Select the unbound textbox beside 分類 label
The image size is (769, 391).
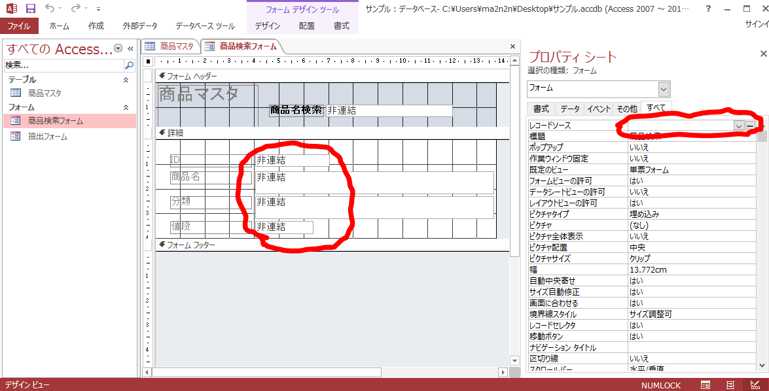pyautogui.click(x=374, y=207)
